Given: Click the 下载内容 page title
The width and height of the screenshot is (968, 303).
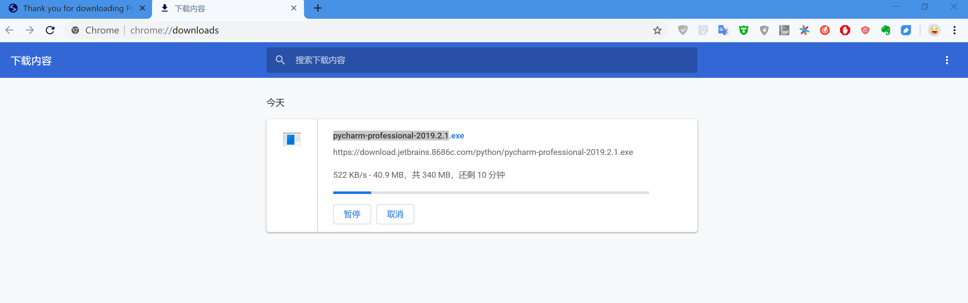Looking at the screenshot, I should tap(31, 61).
